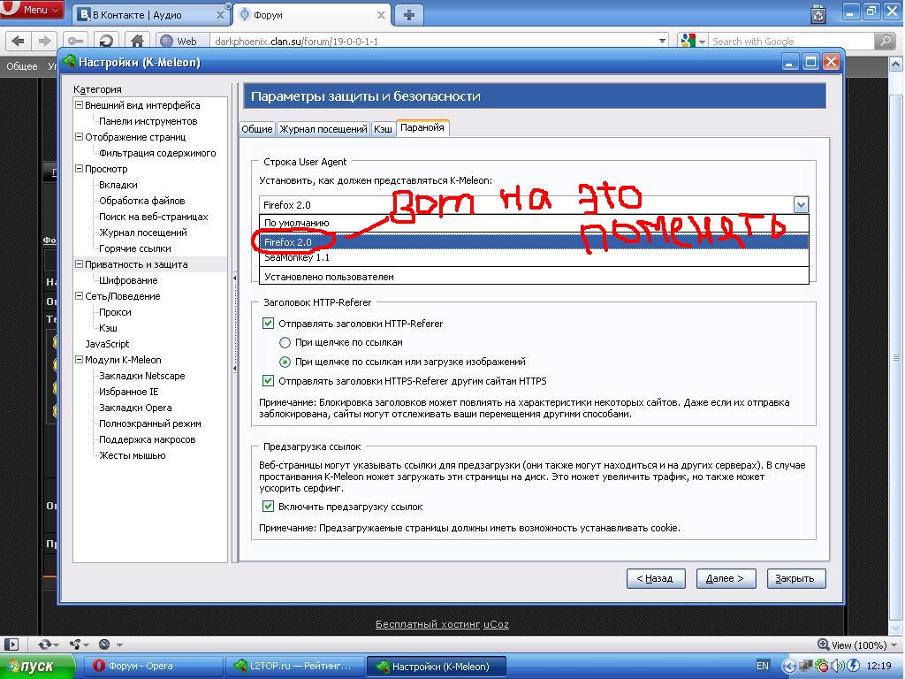Open the Opera Turbo icon in status bar
The image size is (905, 679).
104,645
